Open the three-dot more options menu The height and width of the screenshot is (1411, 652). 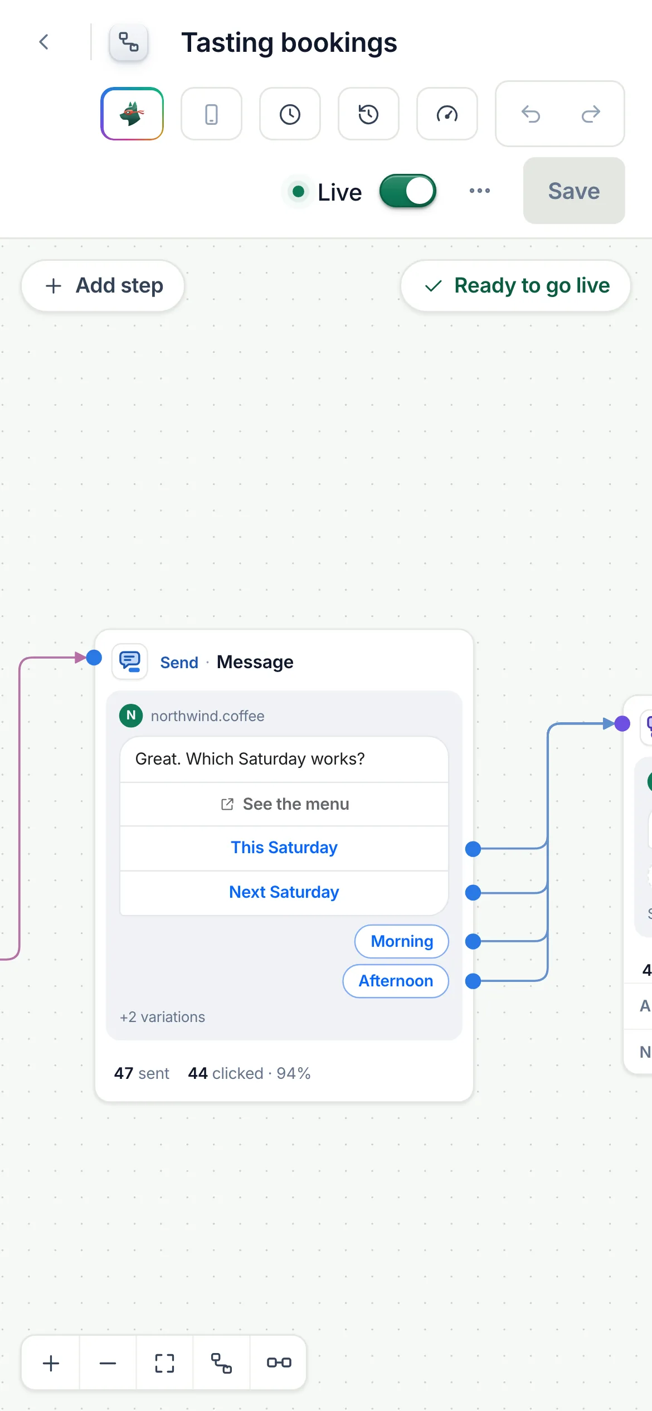(x=480, y=191)
